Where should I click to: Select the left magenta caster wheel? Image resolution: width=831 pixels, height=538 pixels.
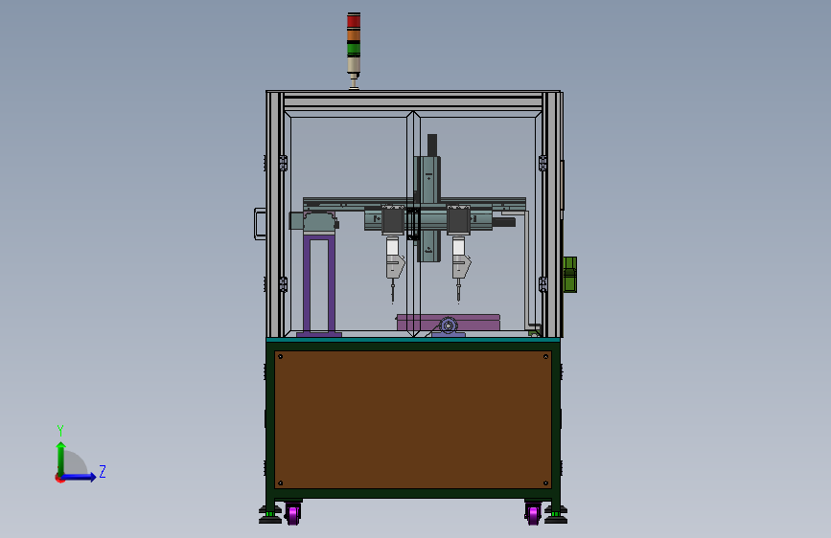click(292, 513)
